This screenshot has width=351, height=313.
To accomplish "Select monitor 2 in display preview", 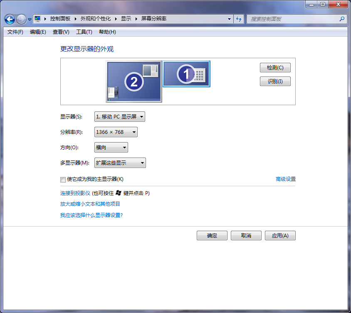I will (x=134, y=81).
